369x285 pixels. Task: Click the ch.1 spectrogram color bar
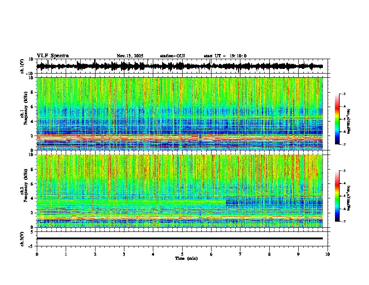click(x=337, y=119)
